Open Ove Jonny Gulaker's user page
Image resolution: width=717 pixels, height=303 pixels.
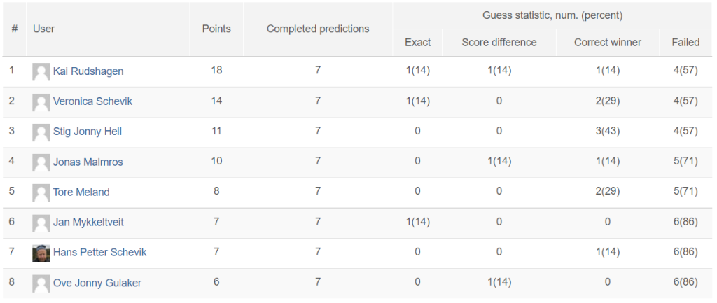click(97, 283)
